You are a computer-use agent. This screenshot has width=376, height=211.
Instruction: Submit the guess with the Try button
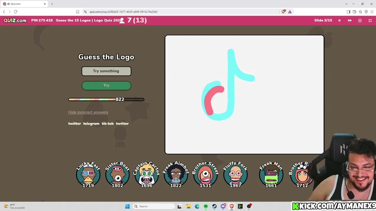click(106, 86)
